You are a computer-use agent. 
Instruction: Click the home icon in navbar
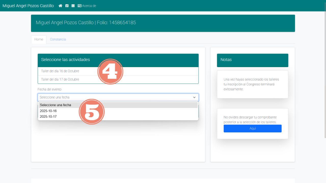[x=60, y=6]
